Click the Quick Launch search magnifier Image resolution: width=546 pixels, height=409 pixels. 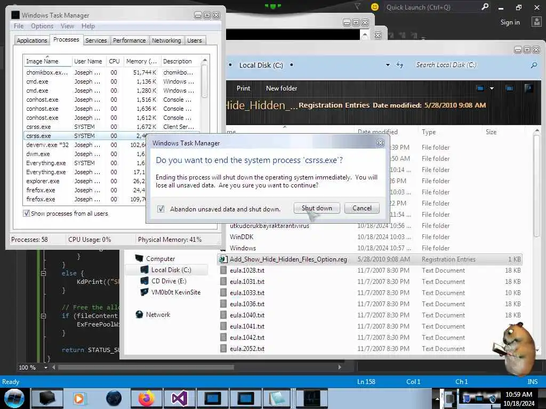pos(485,7)
